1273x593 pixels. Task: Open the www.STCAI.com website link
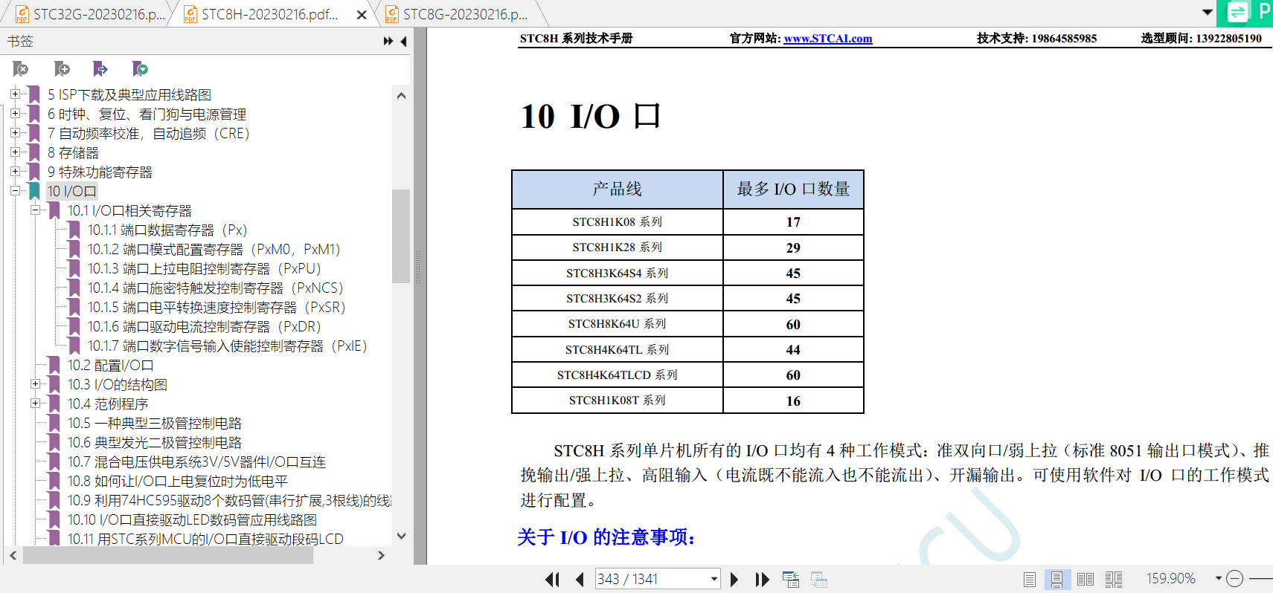click(827, 39)
